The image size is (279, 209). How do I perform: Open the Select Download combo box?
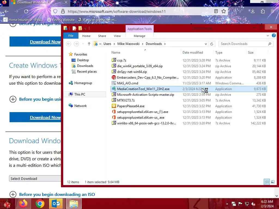point(35,179)
